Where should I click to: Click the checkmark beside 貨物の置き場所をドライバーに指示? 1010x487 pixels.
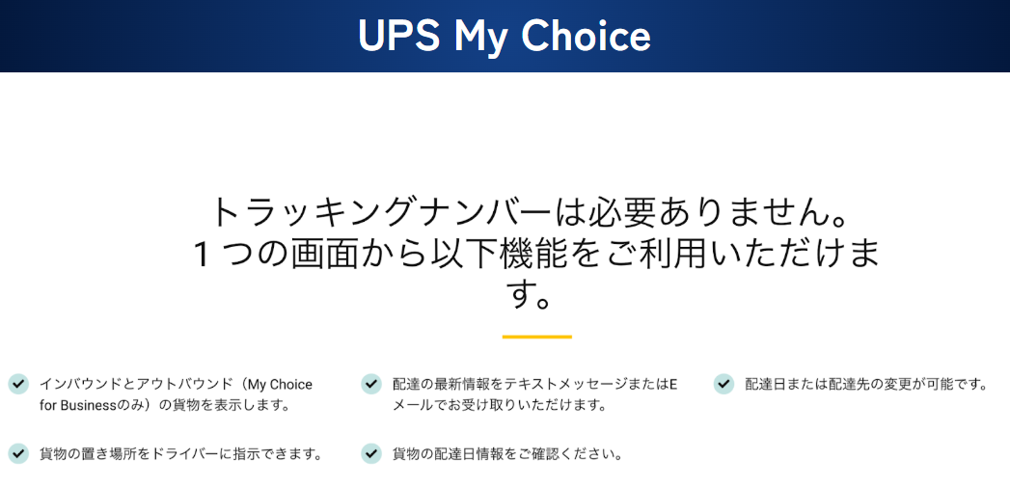(17, 453)
